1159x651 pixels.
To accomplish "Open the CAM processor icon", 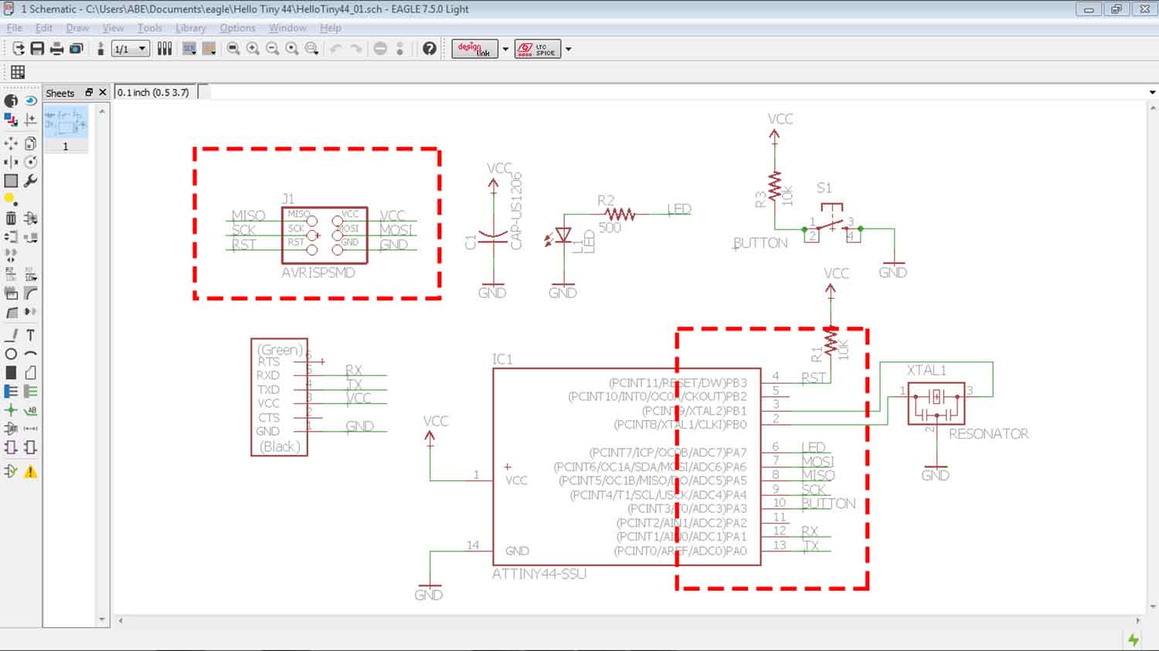I will pos(76,49).
